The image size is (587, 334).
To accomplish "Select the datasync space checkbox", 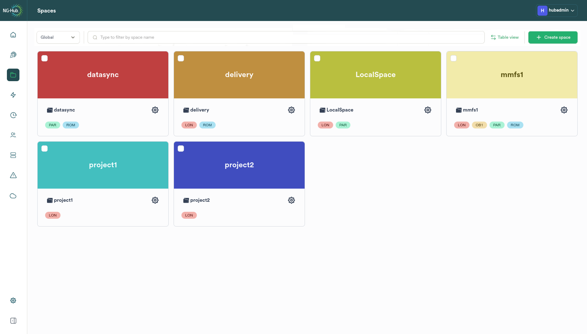I will point(45,58).
